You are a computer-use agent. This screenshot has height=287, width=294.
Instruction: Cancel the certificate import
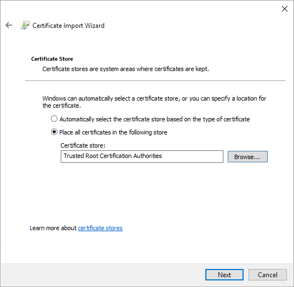coord(268,274)
